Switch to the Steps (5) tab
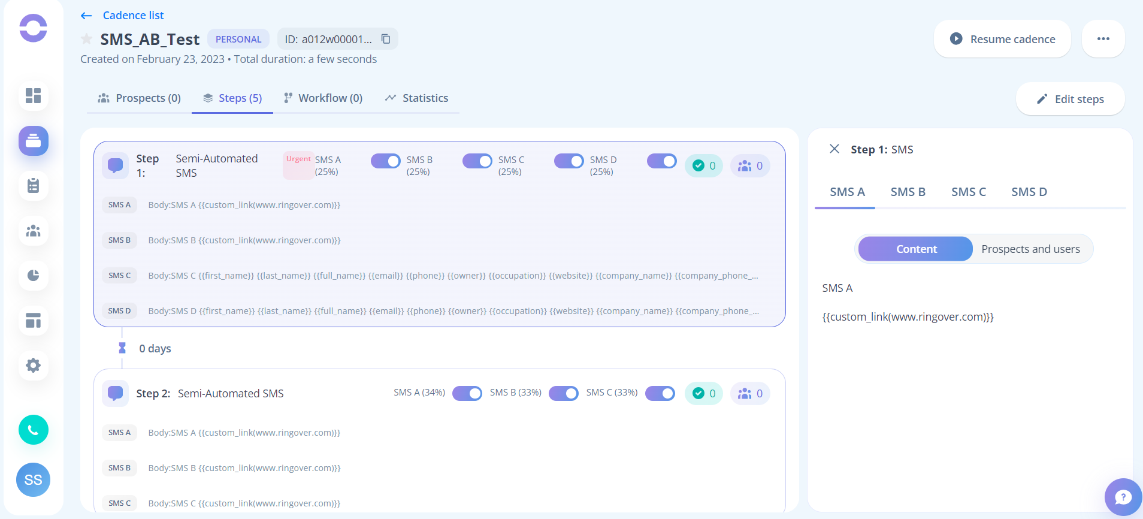The height and width of the screenshot is (519, 1143). (232, 98)
